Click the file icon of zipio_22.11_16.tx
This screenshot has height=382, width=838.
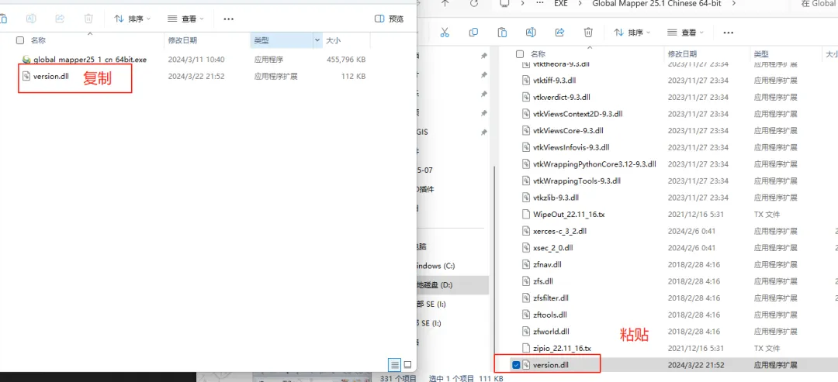pyautogui.click(x=526, y=348)
